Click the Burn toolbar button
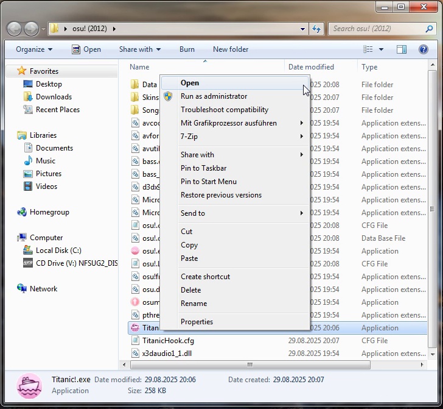The width and height of the screenshot is (443, 409). coord(187,49)
